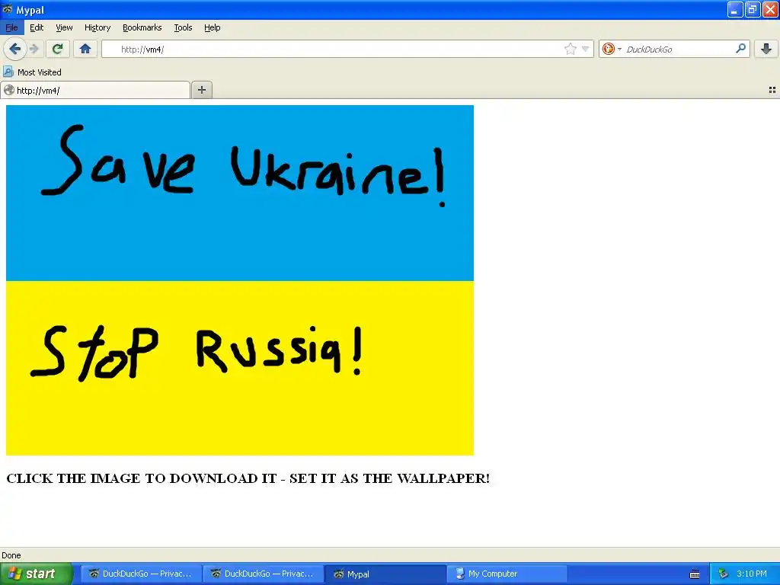The width and height of the screenshot is (780, 585).
Task: Click the 'CLICK THE IMAGE TO DOWNLOAD IT' text
Action: coord(141,478)
